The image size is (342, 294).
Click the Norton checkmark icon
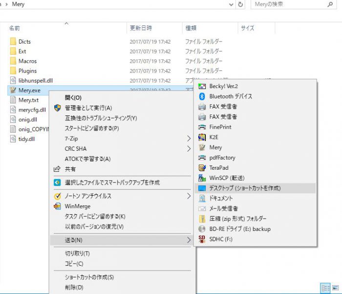click(x=57, y=196)
